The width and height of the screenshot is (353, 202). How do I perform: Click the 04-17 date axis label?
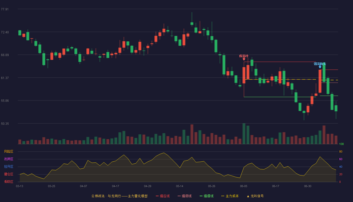115,186
